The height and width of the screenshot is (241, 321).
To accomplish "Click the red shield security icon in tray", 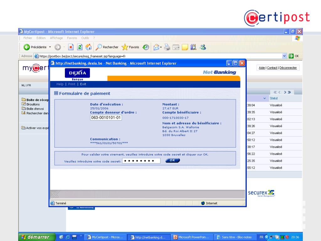I will click(x=287, y=237).
